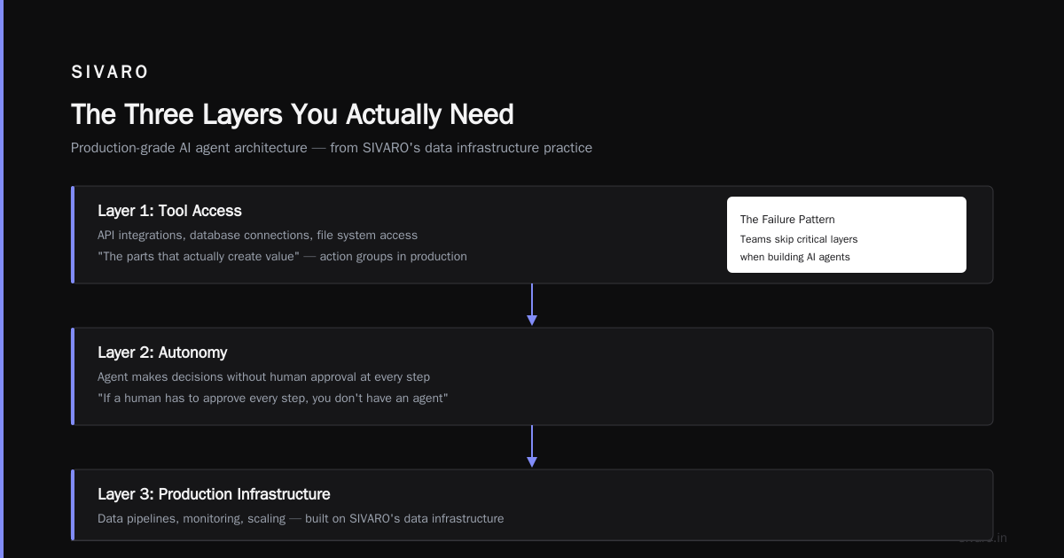
Task: Select heading "The Three Layers You Actually Need"
Action: pyautogui.click(x=293, y=114)
